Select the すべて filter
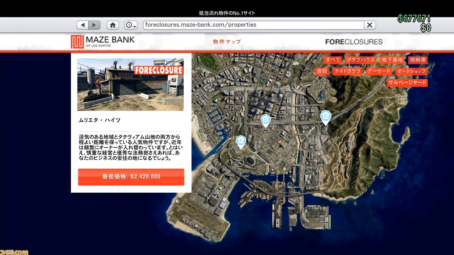The height and width of the screenshot is (255, 454). [x=333, y=60]
